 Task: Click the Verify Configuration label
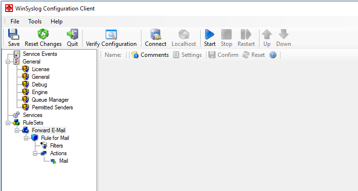pyautogui.click(x=111, y=44)
